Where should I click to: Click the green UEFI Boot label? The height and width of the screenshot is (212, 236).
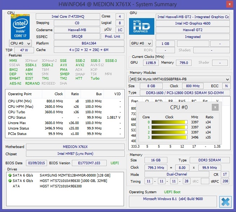[x=172, y=192]
